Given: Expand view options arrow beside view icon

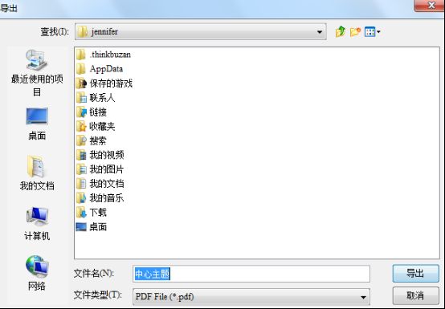Looking at the screenshot, I should (x=378, y=32).
